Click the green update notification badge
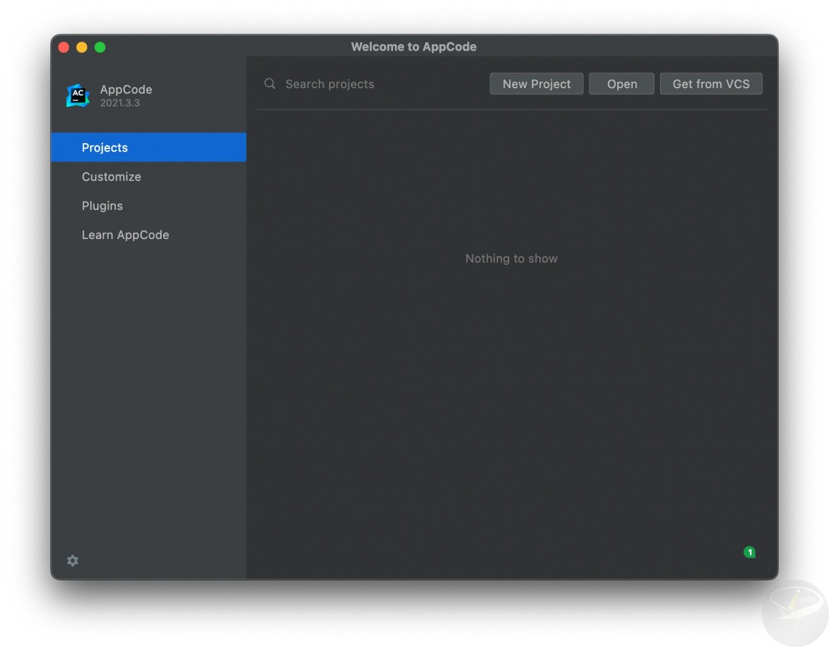Viewport: 829px width, 647px height. [749, 552]
